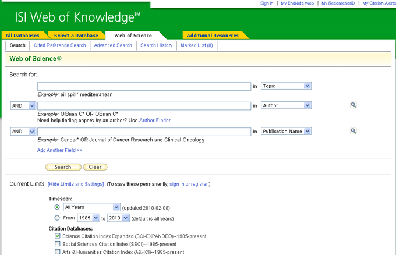The height and width of the screenshot is (255, 396).
Task: Open the AND operator dropdown beside Publication row
Action: tap(23, 132)
